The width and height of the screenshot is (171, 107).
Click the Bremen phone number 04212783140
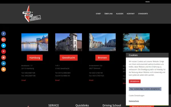click(97, 73)
